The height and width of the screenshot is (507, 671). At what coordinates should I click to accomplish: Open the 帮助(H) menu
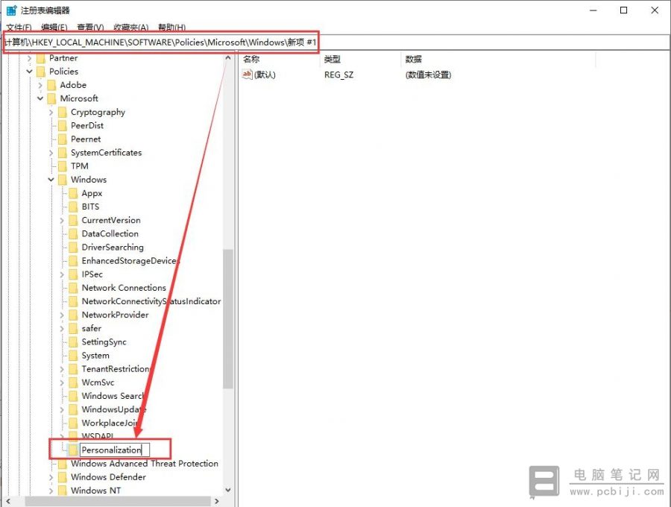click(x=171, y=28)
